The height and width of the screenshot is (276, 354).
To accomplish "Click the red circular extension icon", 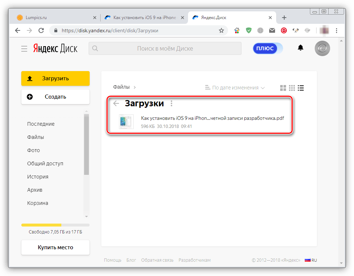I will (x=284, y=30).
